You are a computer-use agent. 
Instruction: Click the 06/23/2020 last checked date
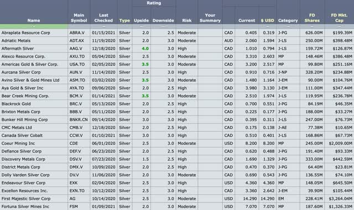103,151
